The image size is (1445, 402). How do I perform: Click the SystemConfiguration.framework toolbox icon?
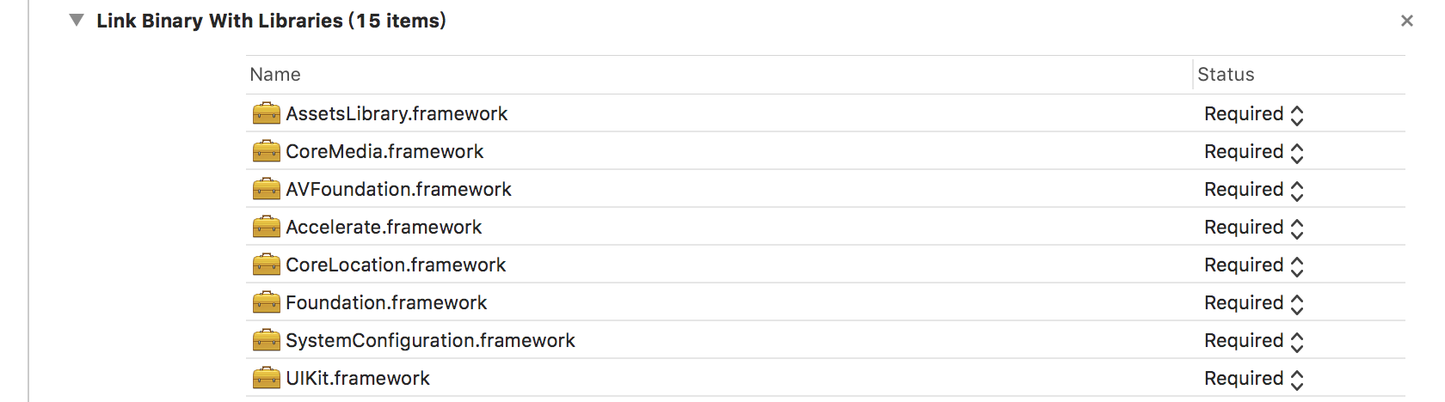(267, 340)
